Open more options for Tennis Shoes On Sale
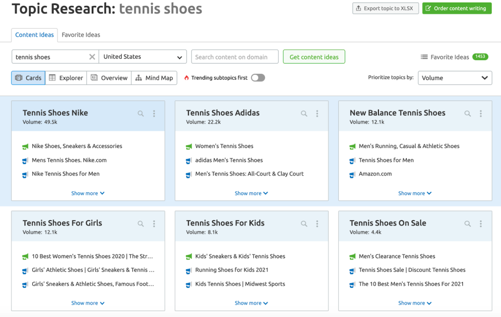 pos(481,224)
